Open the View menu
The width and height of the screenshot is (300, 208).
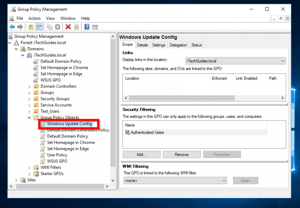point(50,18)
